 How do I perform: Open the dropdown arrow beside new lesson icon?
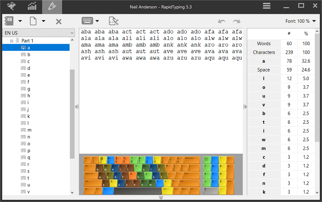43,21
